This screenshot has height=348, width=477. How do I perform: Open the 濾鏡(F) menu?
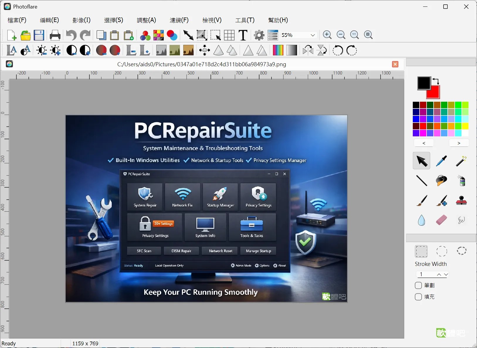click(179, 20)
